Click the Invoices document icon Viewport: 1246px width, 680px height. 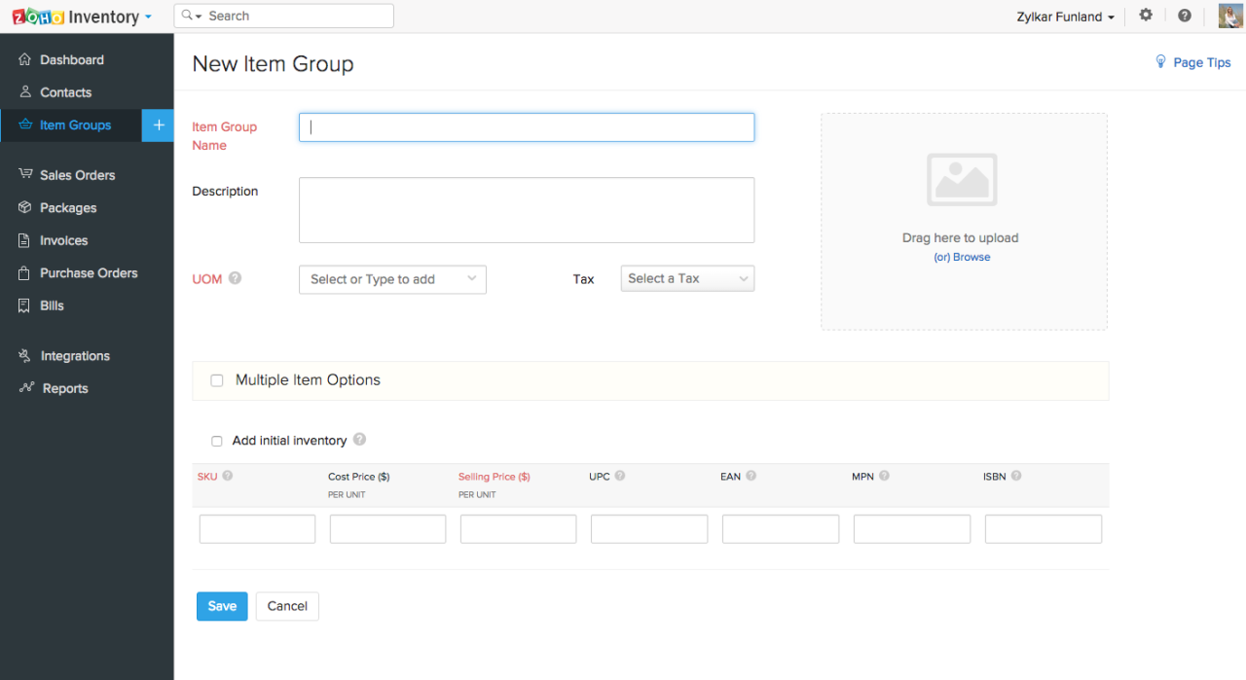pyautogui.click(x=23, y=240)
